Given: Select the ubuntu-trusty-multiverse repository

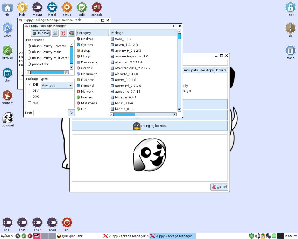Looking at the screenshot, I should click(x=48, y=58).
